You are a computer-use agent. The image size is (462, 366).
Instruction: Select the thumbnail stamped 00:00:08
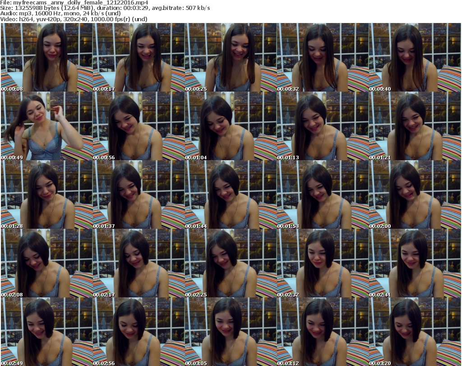[47, 57]
